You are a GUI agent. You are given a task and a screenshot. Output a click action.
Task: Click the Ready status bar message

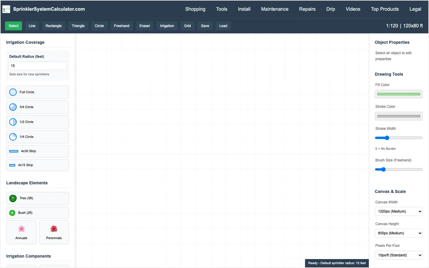pos(336,263)
